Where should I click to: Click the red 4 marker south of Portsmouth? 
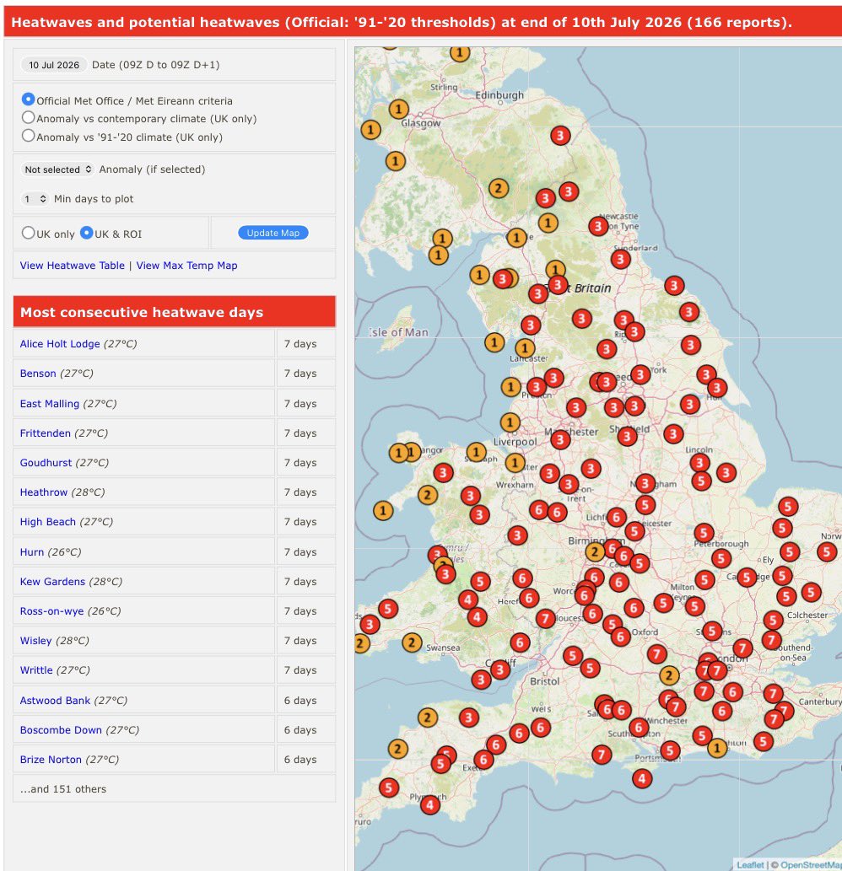pyautogui.click(x=642, y=778)
